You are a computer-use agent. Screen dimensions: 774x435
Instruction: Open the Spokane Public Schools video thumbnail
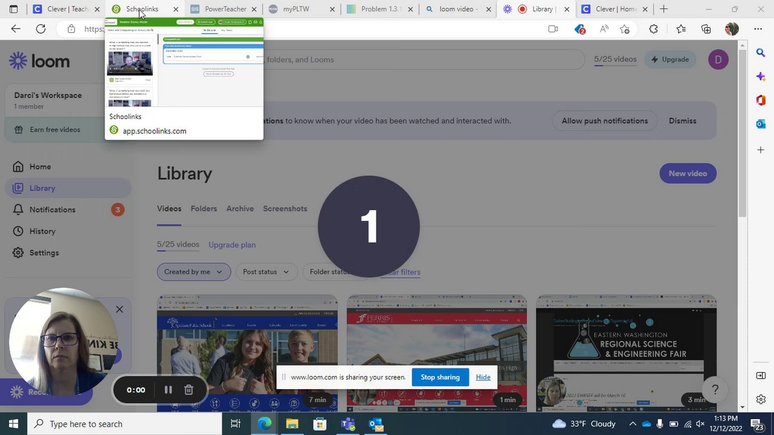click(x=247, y=353)
